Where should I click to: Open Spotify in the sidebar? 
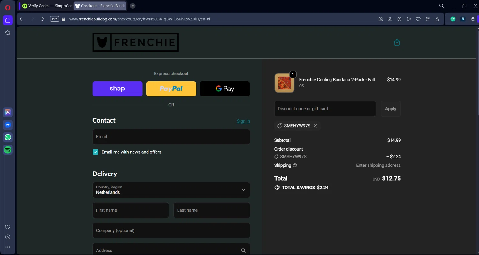pyautogui.click(x=8, y=150)
